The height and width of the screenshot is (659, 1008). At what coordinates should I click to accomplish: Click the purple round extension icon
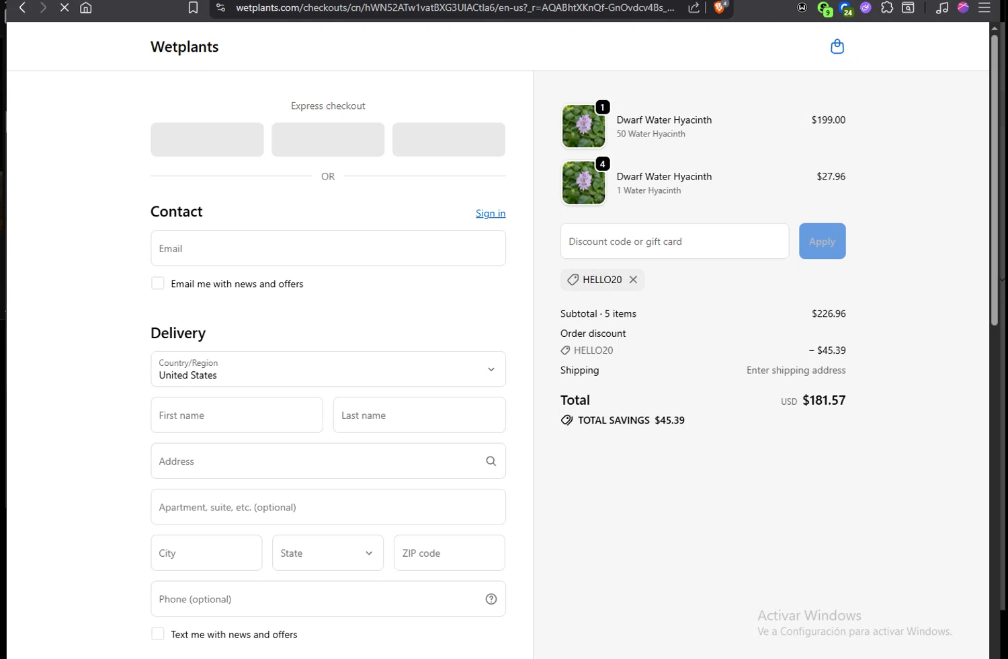[866, 7]
